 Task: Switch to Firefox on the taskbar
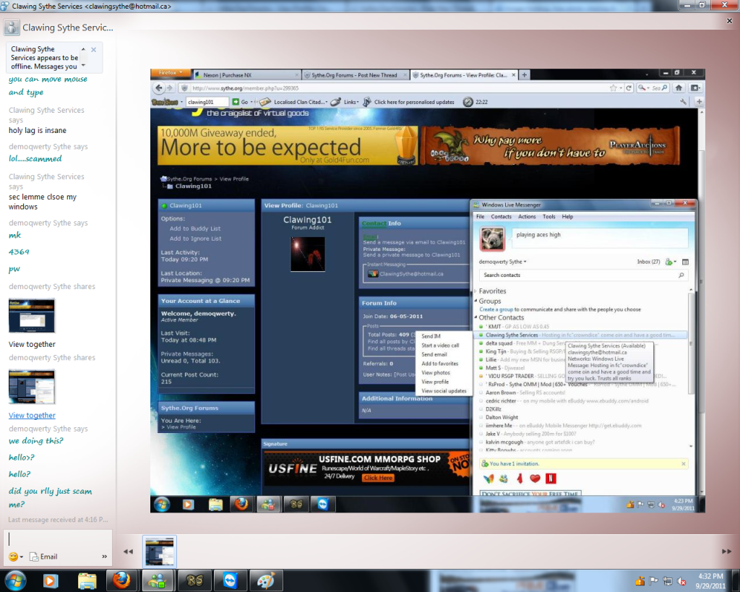pyautogui.click(x=121, y=580)
